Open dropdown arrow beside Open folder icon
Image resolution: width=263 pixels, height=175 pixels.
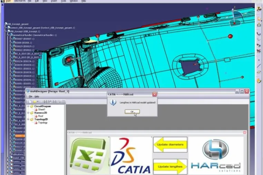click(x=38, y=102)
